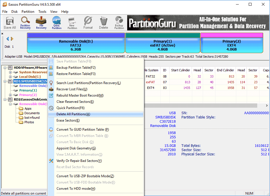Click the Quick Partition clock icon
Viewport: 270px width, 196px height.
point(51,108)
